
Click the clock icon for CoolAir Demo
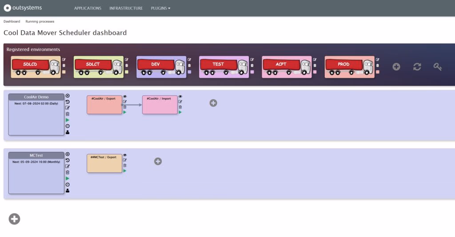point(68,126)
